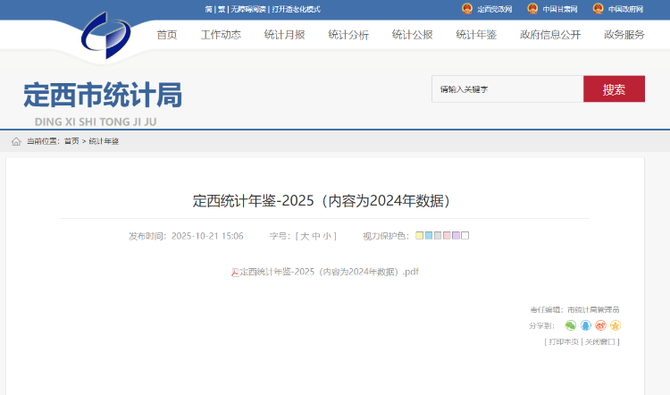670x395 pixels.
Task: Click the keyword search input field
Action: [507, 89]
